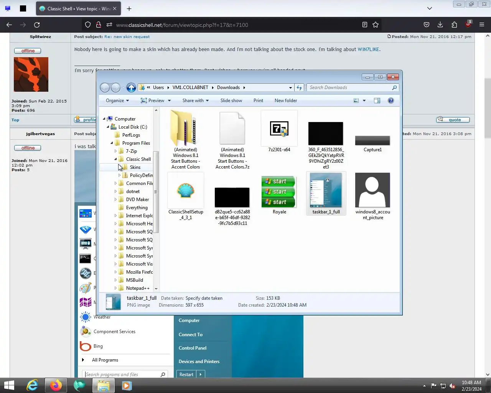Open Internet Explorer from the taskbar
The width and height of the screenshot is (491, 393).
coord(32,385)
